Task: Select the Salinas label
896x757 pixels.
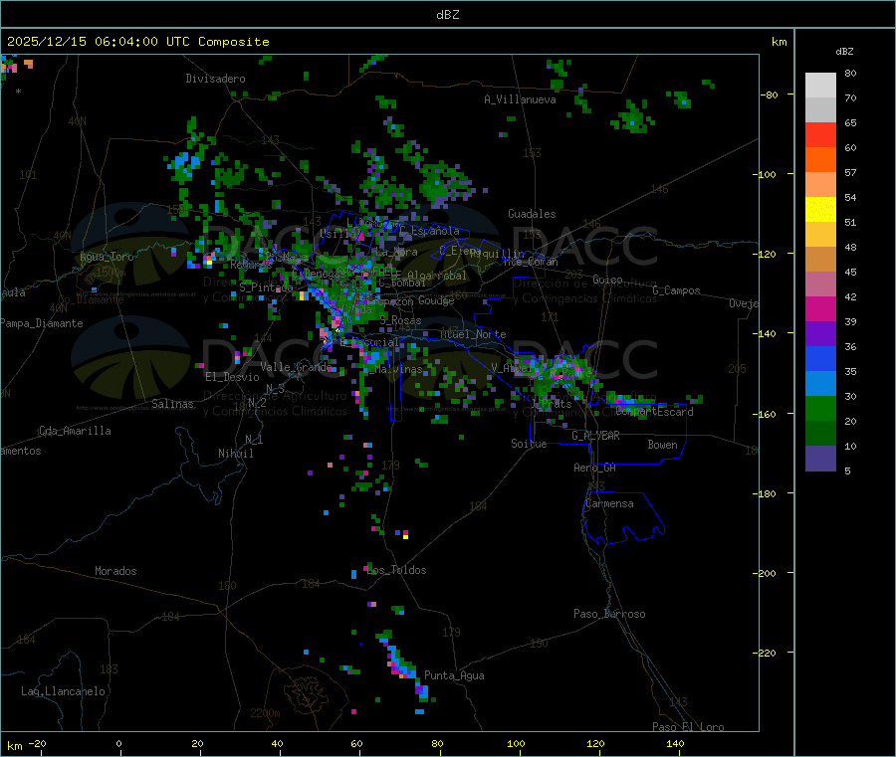Action: click(172, 404)
